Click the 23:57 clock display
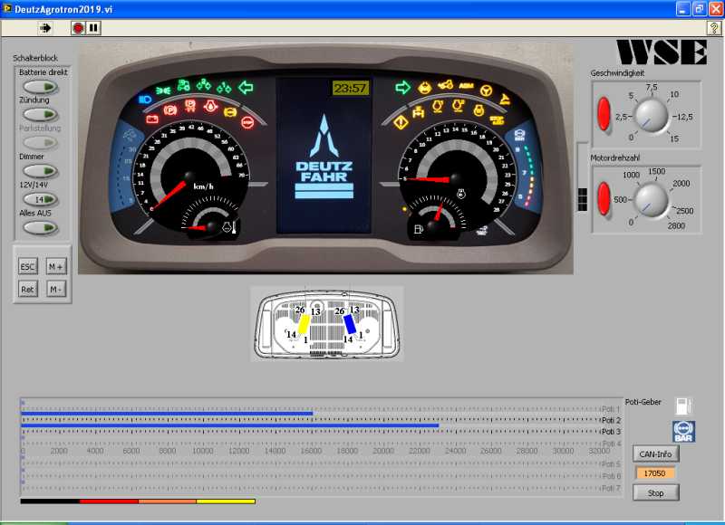 350,88
